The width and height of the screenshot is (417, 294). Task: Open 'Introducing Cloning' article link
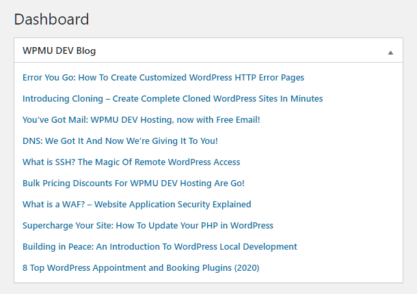click(172, 99)
